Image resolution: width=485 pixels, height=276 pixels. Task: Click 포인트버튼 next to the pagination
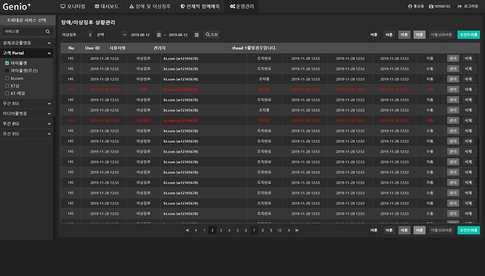469,230
